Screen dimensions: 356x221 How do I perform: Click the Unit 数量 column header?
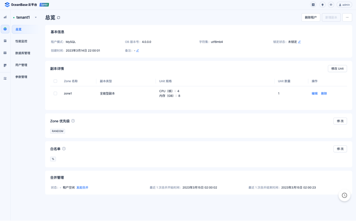[x=284, y=81]
